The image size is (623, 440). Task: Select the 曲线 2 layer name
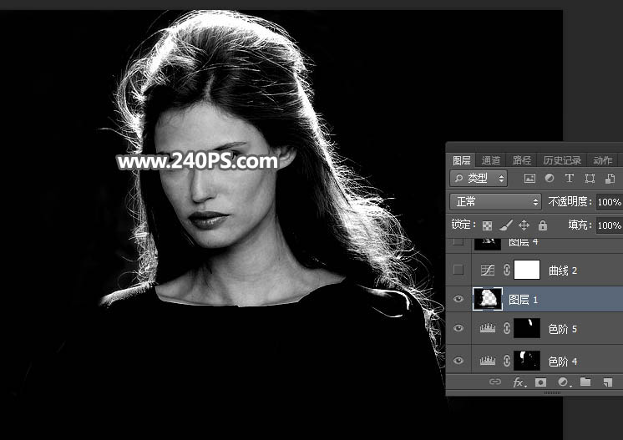pyautogui.click(x=563, y=271)
